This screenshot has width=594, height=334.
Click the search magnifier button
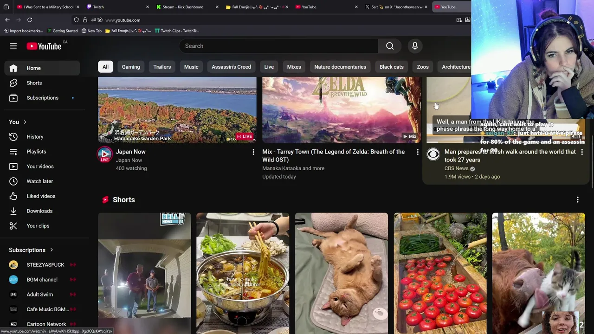[x=390, y=46]
